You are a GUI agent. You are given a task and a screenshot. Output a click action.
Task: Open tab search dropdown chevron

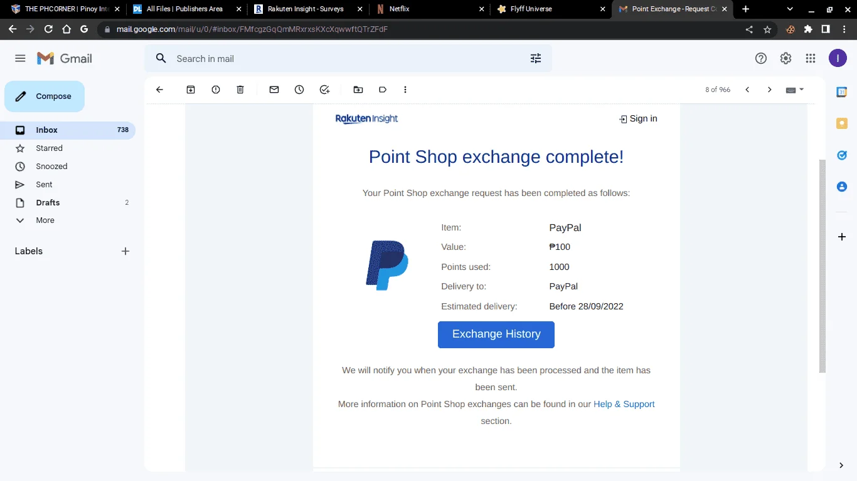[x=790, y=9]
